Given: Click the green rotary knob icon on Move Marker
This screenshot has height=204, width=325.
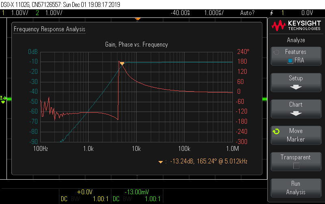Looking at the screenshot, I should coord(276,131).
